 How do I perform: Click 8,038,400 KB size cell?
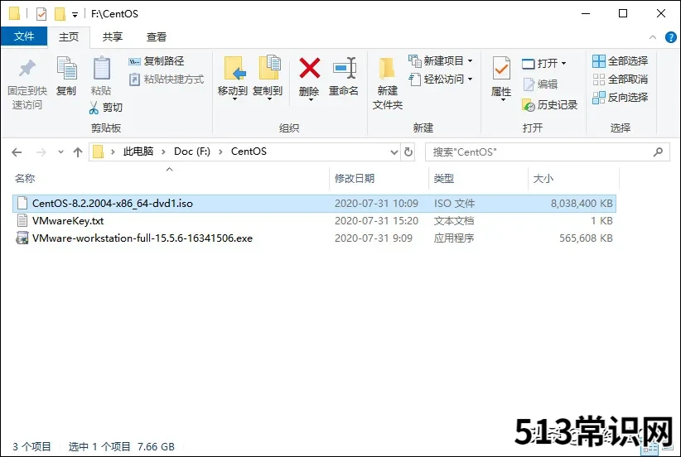point(582,204)
